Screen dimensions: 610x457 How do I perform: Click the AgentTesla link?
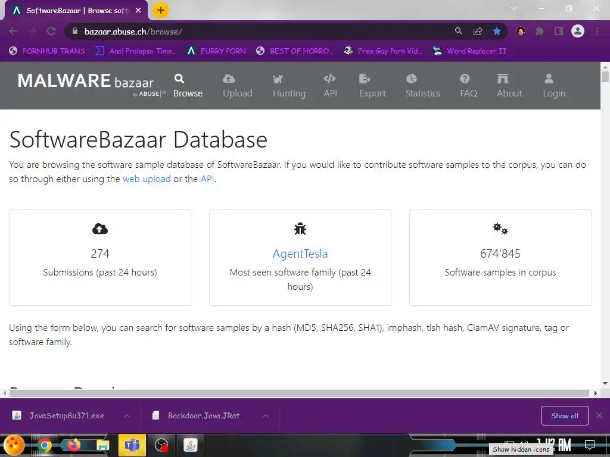coord(300,253)
